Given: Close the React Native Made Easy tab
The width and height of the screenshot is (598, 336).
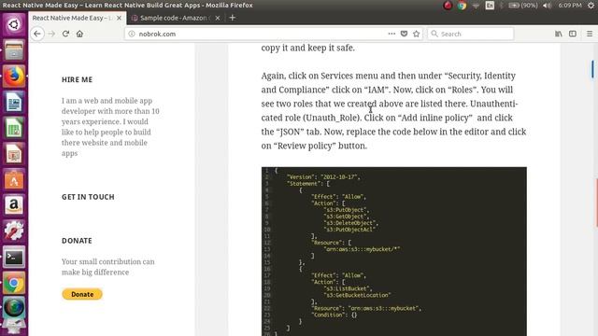Looking at the screenshot, I should click(119, 18).
